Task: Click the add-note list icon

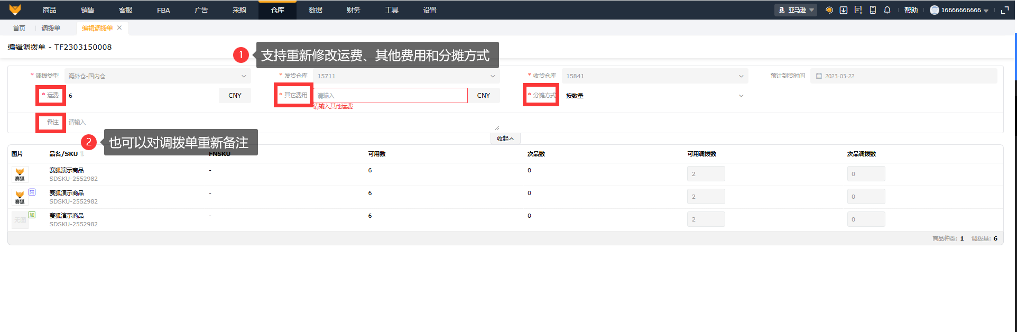Action: pyautogui.click(x=858, y=10)
